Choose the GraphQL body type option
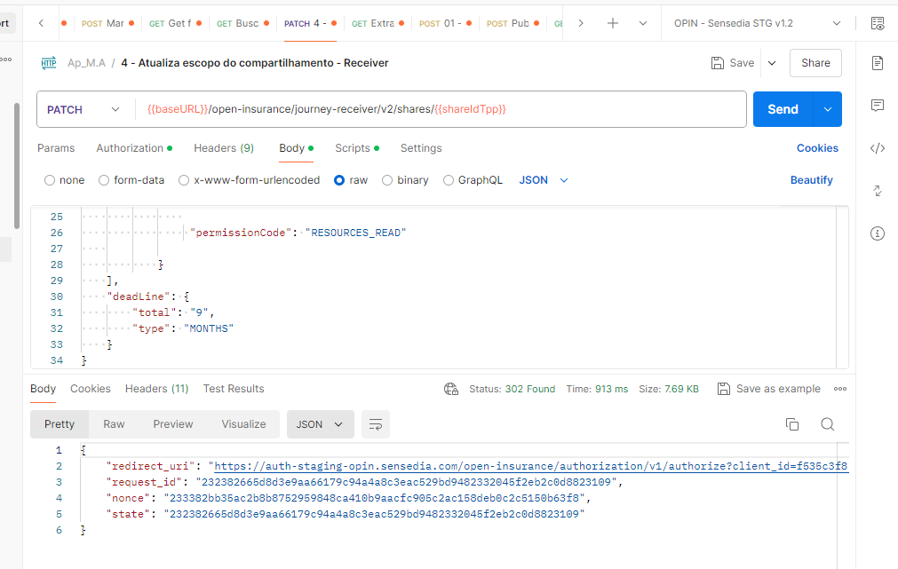Viewport: 898px width, 569px height. pos(449,180)
